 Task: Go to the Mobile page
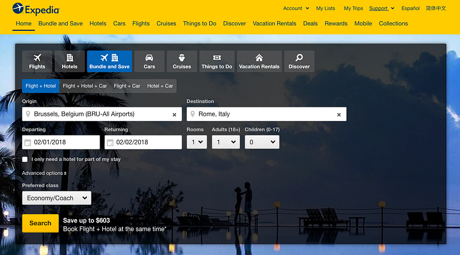pos(363,23)
